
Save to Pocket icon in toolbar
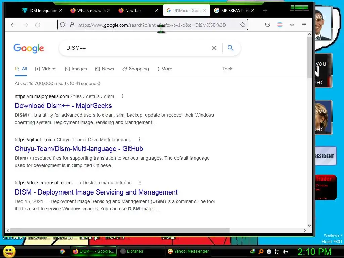(x=268, y=25)
